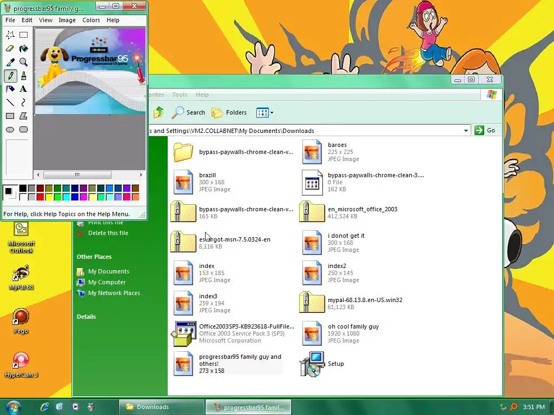Select the Free-Form Select tool in Paint
This screenshot has width=554, height=415.
10,35
